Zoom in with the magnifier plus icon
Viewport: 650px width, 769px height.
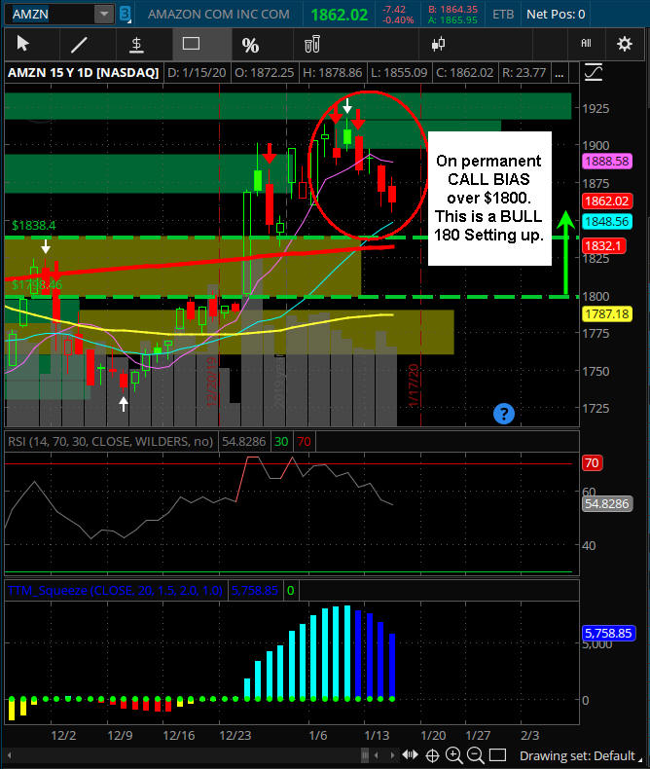pos(453,755)
